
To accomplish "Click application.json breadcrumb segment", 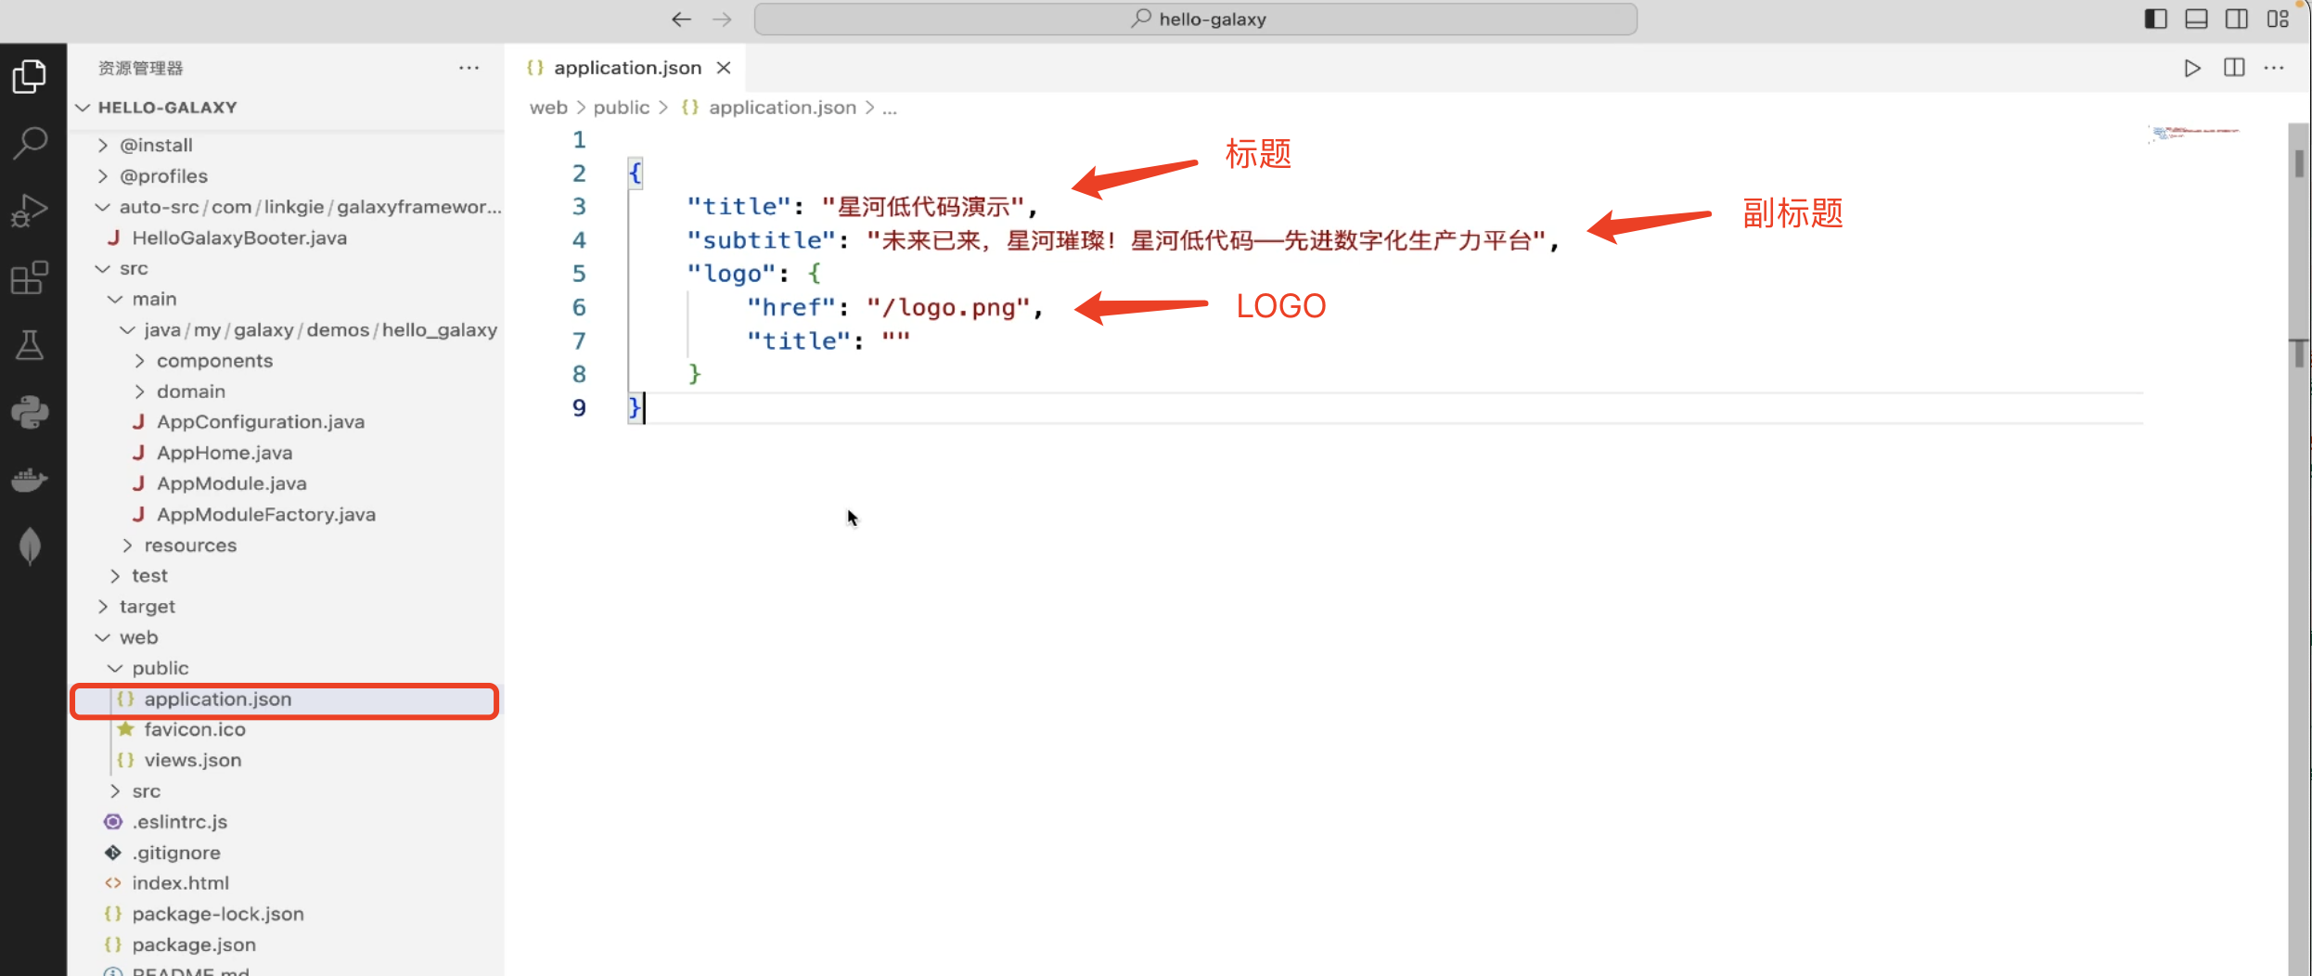I will (782, 108).
